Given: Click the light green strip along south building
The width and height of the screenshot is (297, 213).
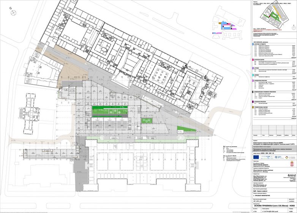Looking at the screenshot, I should 125,137.
